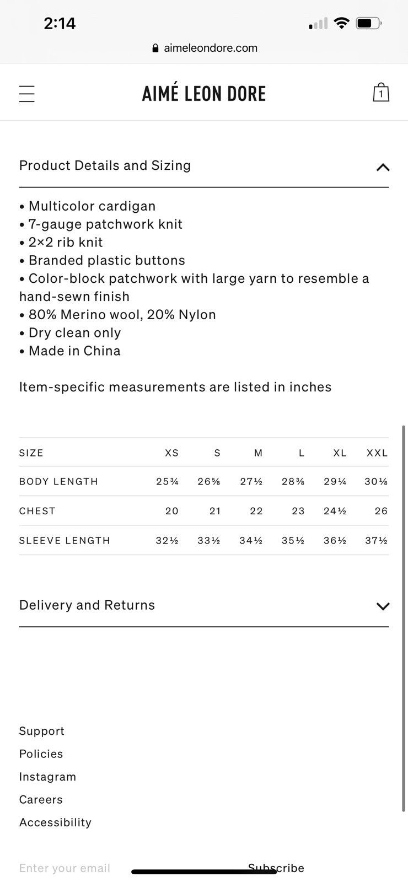Image resolution: width=408 pixels, height=882 pixels.
Task: Click the Delivery and Returns heading text
Action: tap(87, 605)
